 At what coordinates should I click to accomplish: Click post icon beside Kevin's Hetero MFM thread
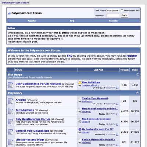click(80, 140)
